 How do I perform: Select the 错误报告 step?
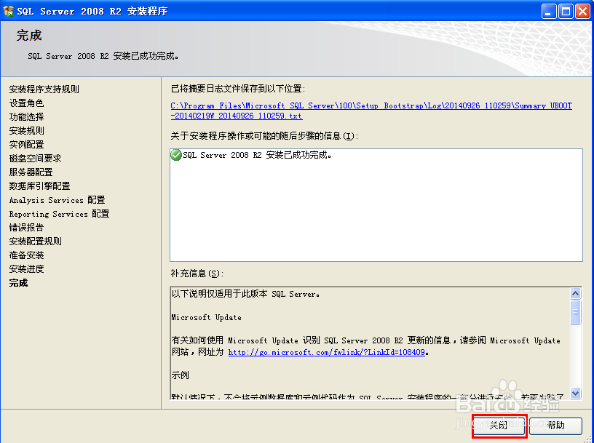pyautogui.click(x=26, y=227)
